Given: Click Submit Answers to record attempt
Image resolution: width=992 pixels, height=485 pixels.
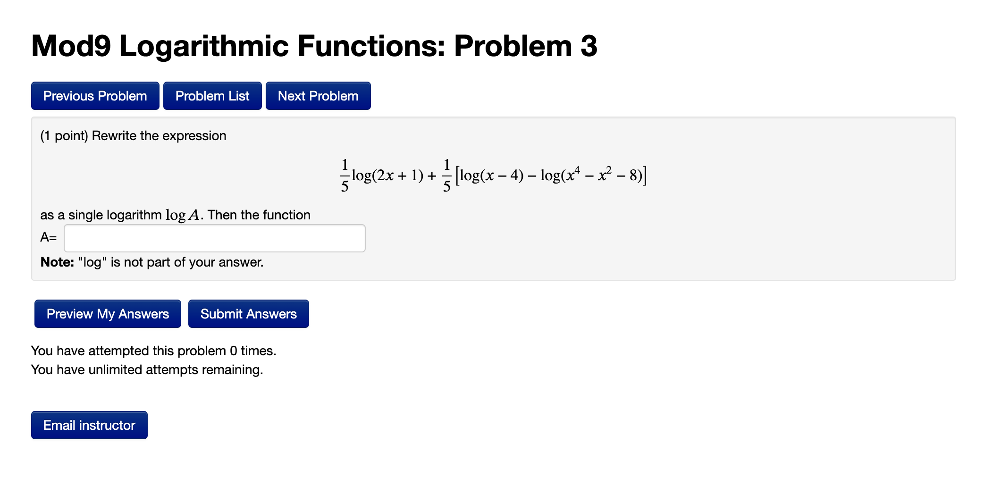Looking at the screenshot, I should coord(248,313).
